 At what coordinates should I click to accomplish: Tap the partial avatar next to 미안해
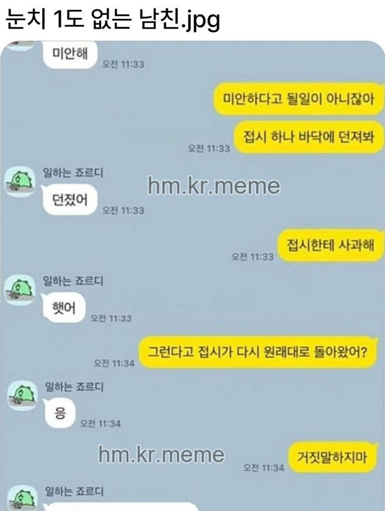(20, 46)
